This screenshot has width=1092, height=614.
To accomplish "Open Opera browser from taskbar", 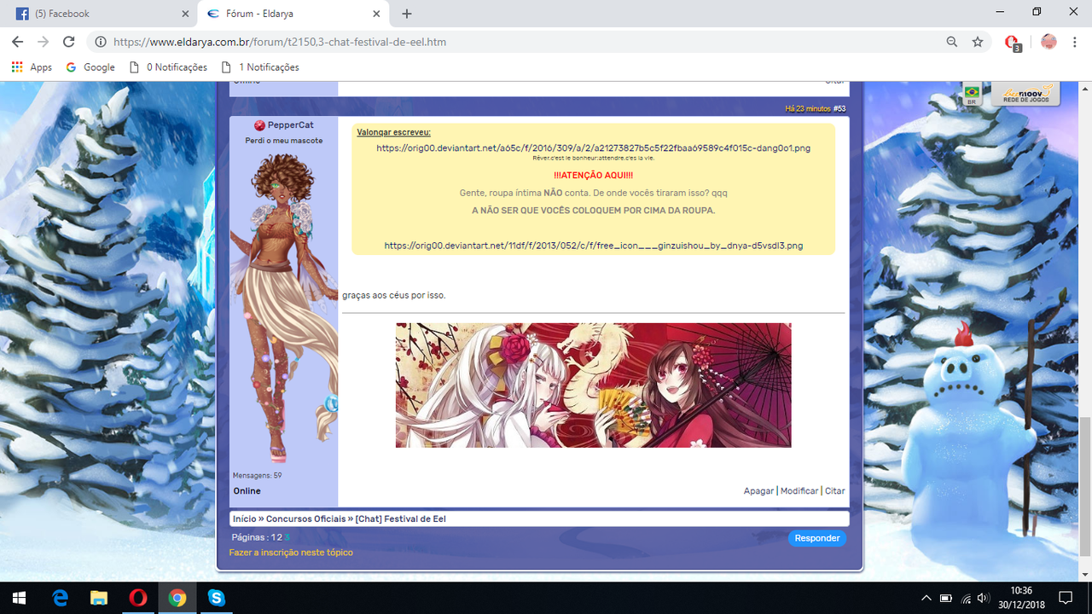I will click(x=138, y=598).
